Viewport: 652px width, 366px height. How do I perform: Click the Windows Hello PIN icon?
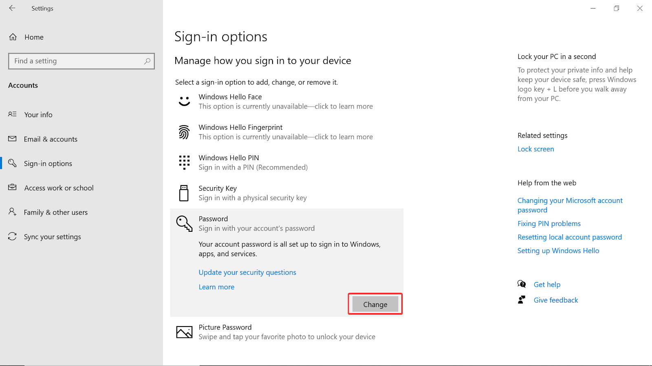point(184,162)
